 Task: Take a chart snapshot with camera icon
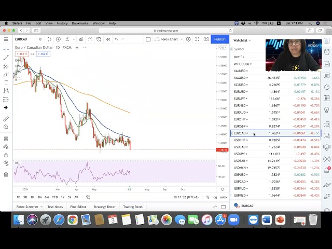(x=206, y=39)
